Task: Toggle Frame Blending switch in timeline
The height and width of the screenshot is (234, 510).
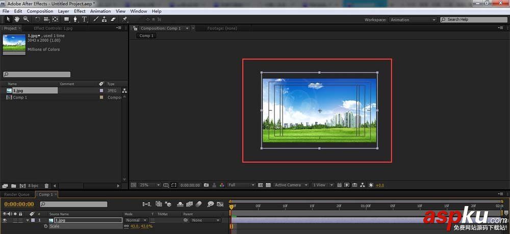Action: coord(189,204)
